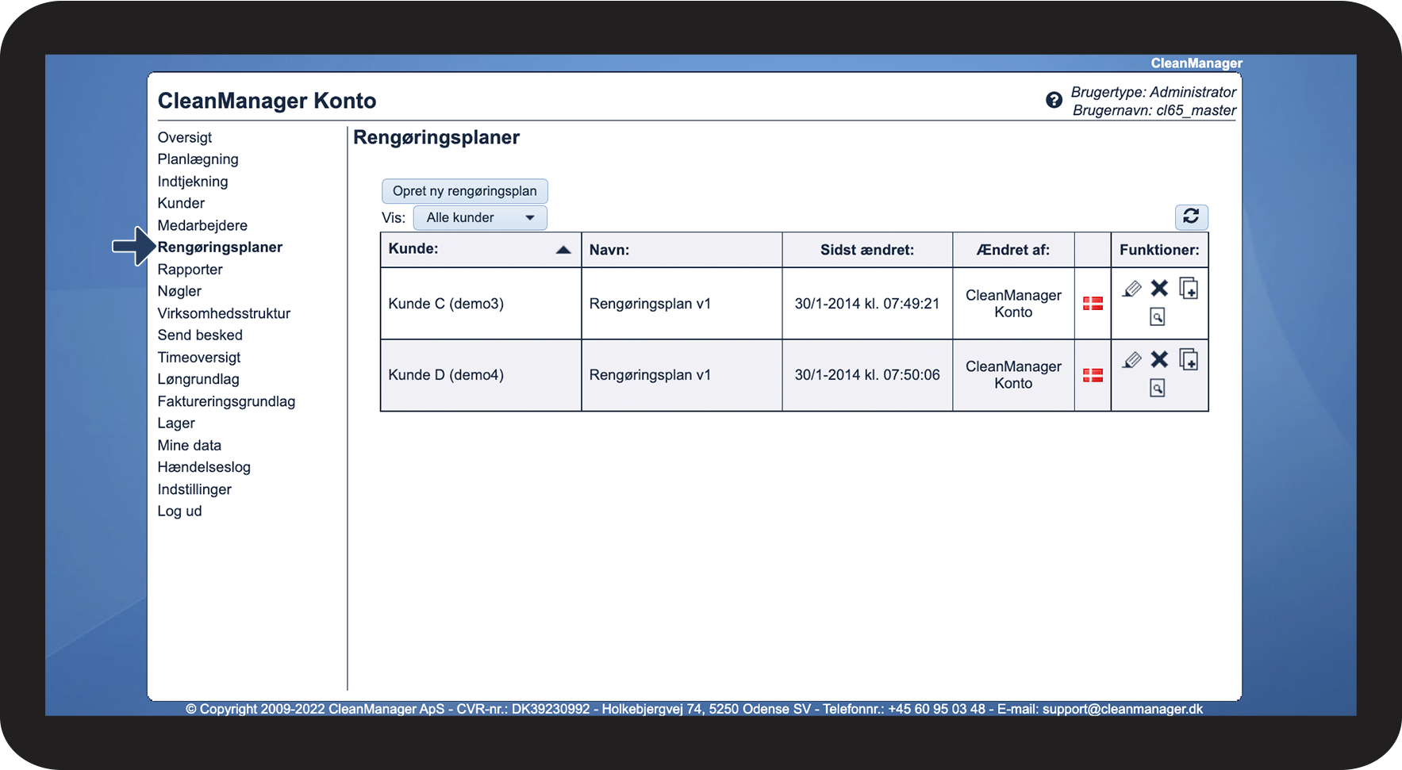Click the CleanManager Konto page title
Viewport: 1402px width, 770px height.
pos(267,101)
